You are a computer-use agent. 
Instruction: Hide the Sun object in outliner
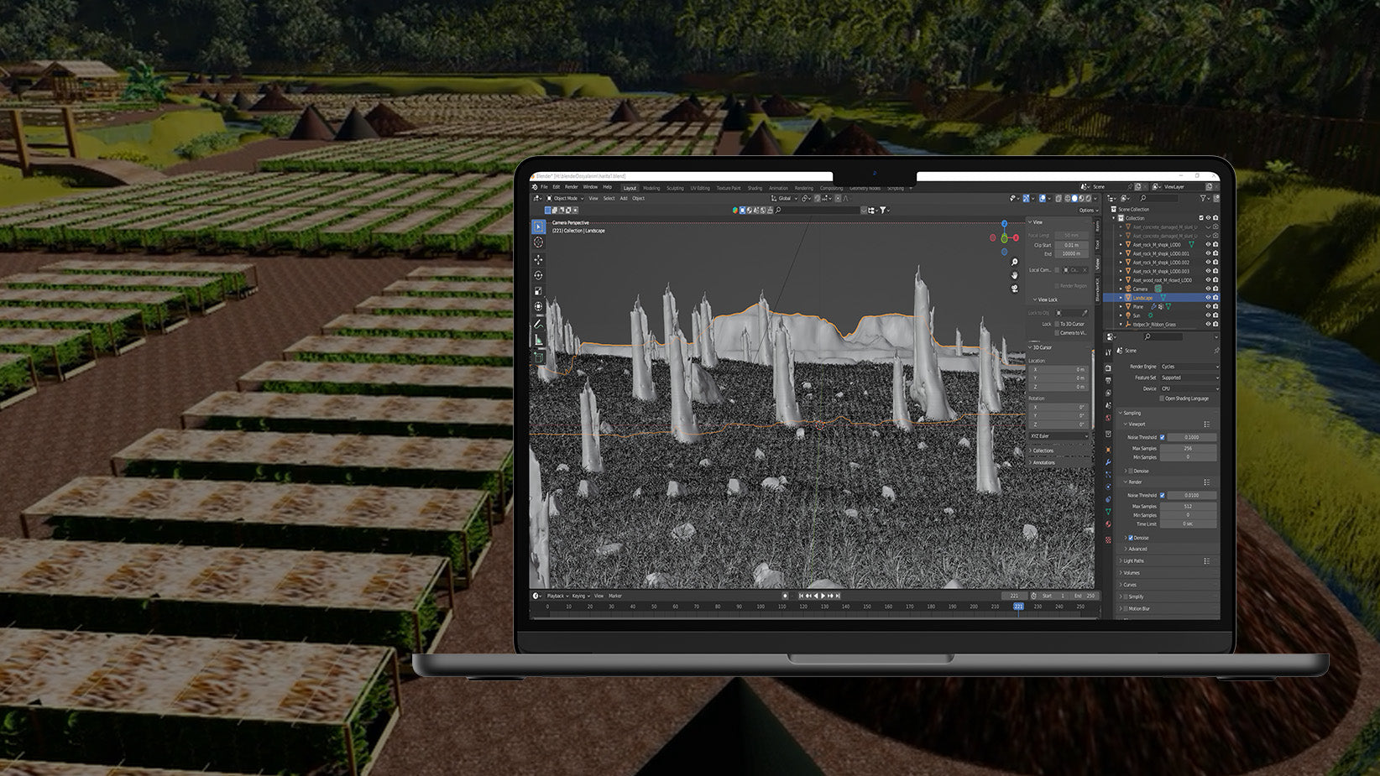(1208, 315)
